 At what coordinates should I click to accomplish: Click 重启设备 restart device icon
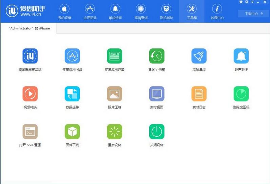point(114,132)
